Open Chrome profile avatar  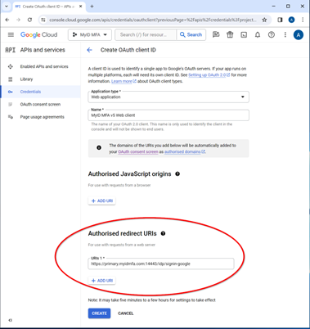coord(291,20)
